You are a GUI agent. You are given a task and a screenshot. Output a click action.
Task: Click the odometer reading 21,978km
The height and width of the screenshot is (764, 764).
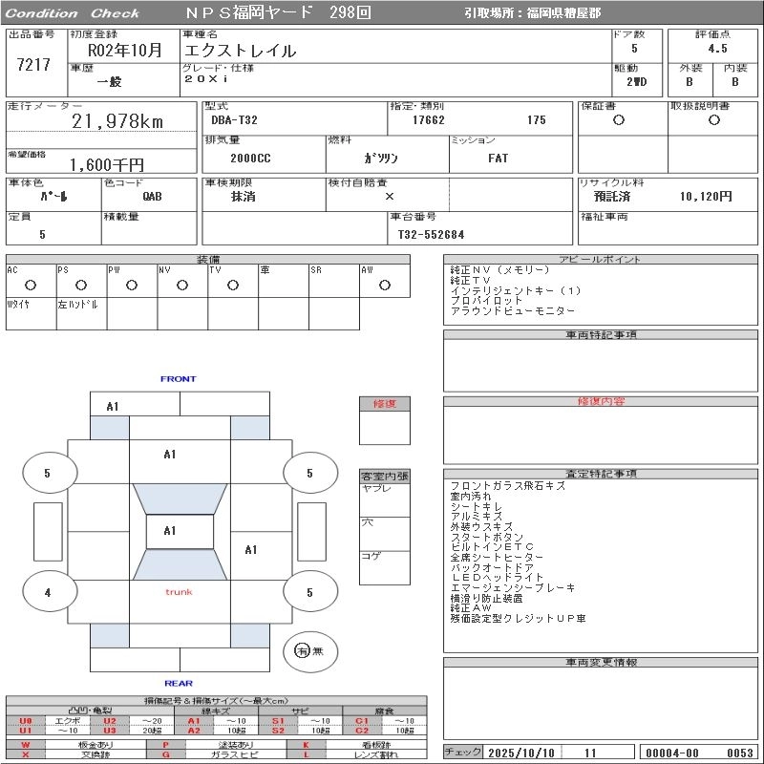click(x=117, y=121)
